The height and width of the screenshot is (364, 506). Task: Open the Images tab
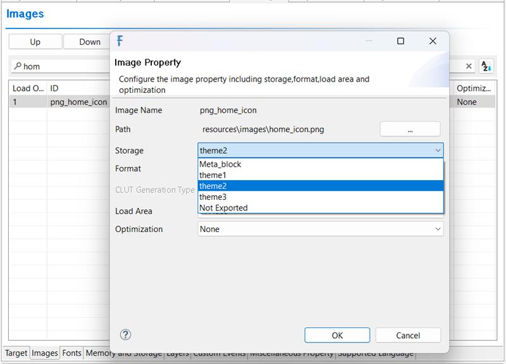coord(45,353)
